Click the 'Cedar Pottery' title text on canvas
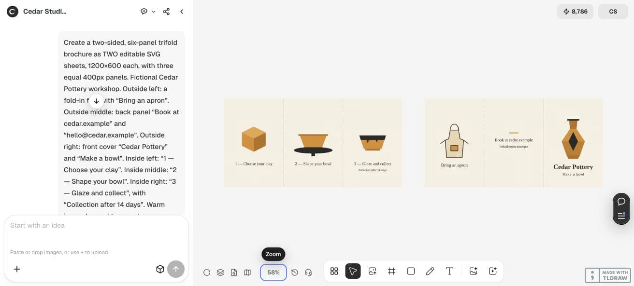The image size is (634, 286). (573, 167)
